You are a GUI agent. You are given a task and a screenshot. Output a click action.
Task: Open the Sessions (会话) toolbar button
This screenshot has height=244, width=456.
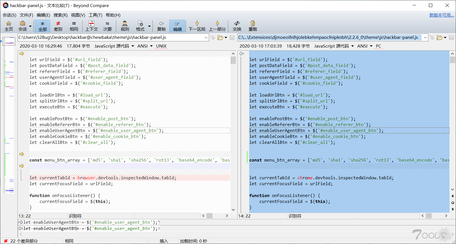click(23, 26)
